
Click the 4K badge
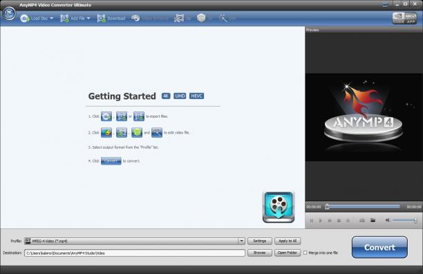[166, 96]
